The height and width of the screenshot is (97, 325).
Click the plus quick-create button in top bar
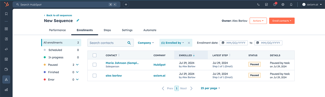126,5
